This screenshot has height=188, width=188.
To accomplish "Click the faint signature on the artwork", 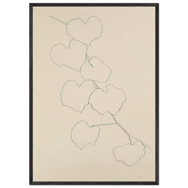I will (x=141, y=177).
